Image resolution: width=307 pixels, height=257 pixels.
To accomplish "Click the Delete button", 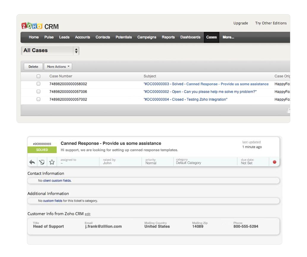I will pyautogui.click(x=33, y=67).
